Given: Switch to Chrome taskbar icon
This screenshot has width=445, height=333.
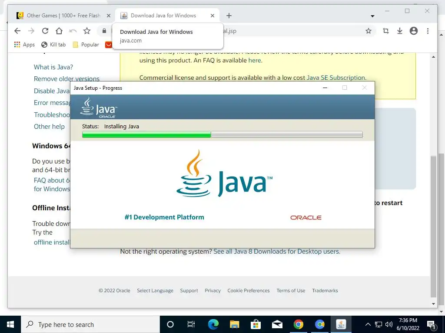Looking at the screenshot, I should click(298, 324).
